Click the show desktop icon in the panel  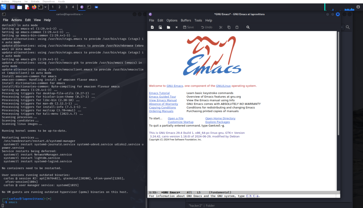pyautogui.click(x=12, y=7)
